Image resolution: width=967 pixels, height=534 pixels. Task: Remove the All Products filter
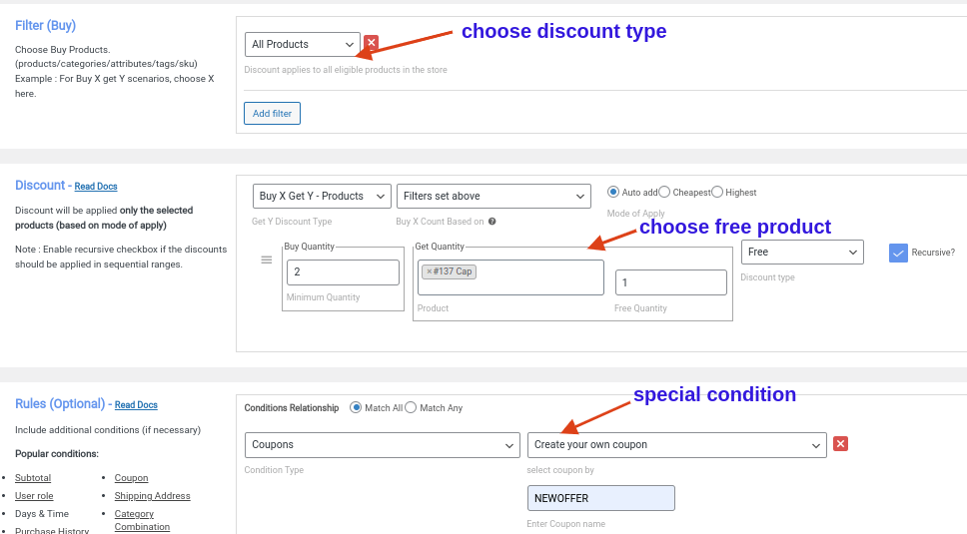tap(372, 43)
